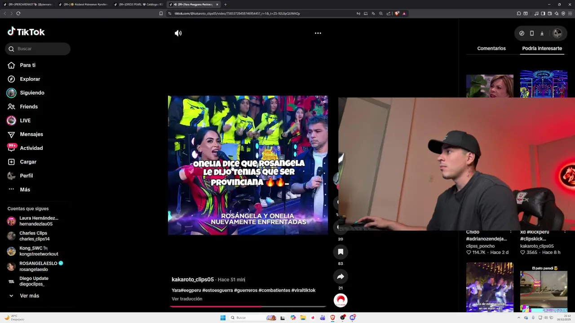Mute the TikTok video sound
Image resolution: width=575 pixels, height=323 pixels.
(178, 33)
